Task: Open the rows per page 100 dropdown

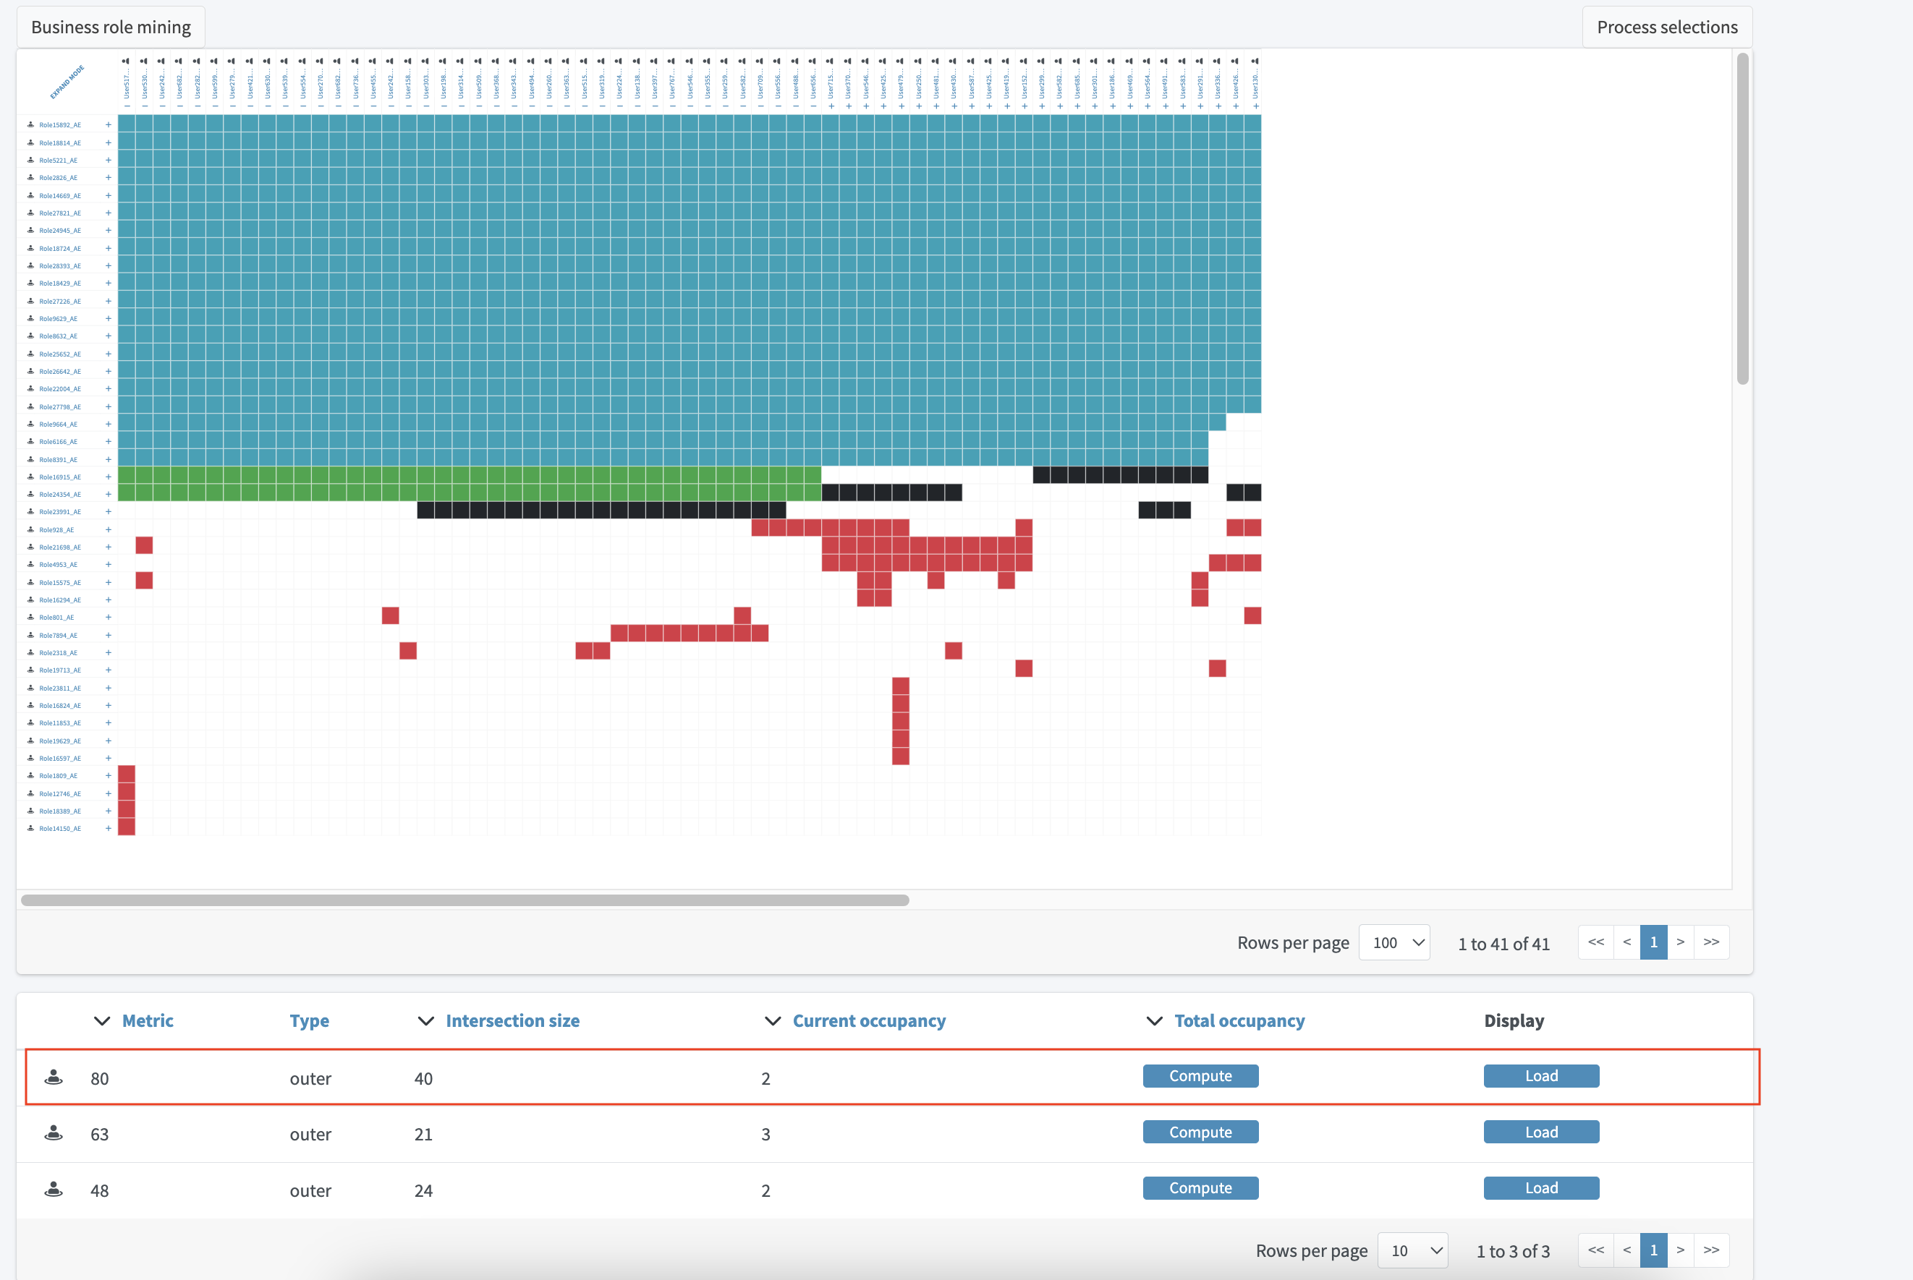Action: pos(1394,943)
